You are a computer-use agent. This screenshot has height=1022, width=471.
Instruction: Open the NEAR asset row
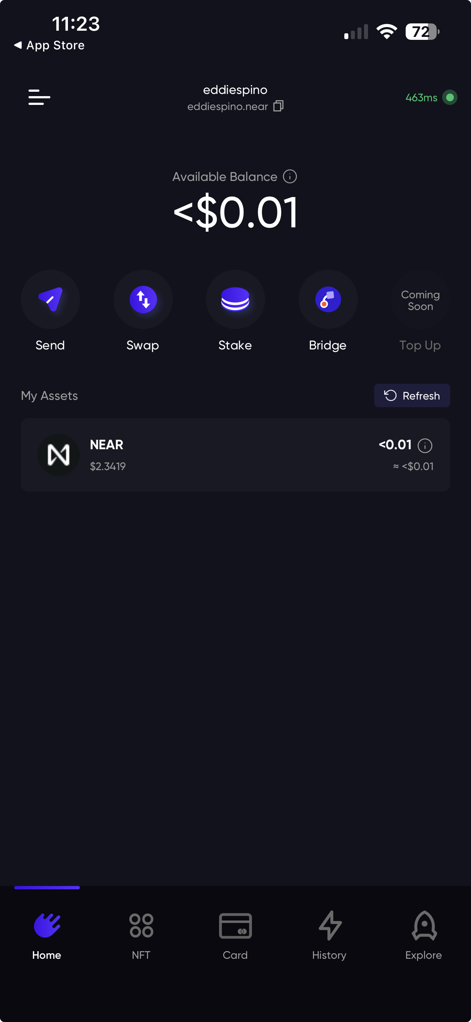235,455
